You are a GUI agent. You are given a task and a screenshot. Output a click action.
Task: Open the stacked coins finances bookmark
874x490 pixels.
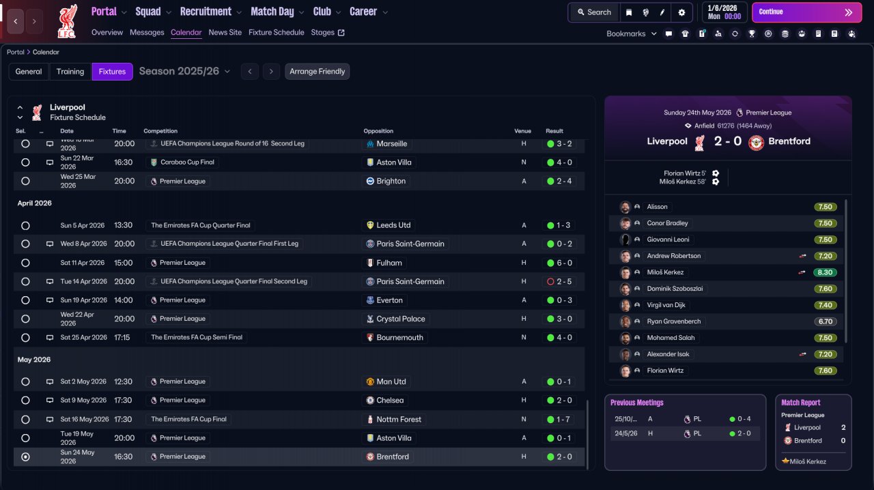(x=785, y=33)
